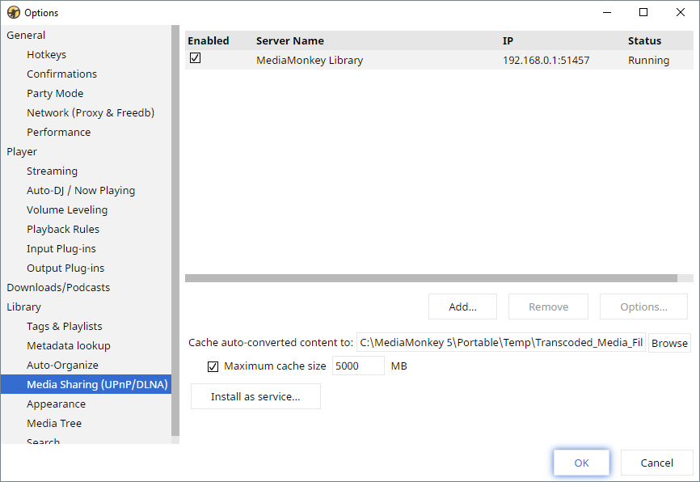Confirm the settings with OK
This screenshot has width=700, height=482.
(581, 463)
